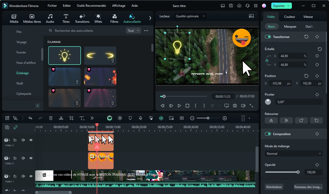Open the Exporter dropdown arrow
Screen dimensions: 329x194
click(x=289, y=6)
